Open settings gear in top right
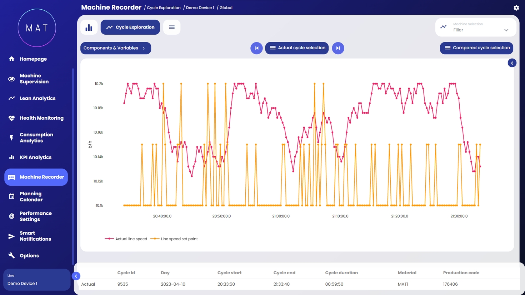This screenshot has width=525, height=295. point(516,7)
